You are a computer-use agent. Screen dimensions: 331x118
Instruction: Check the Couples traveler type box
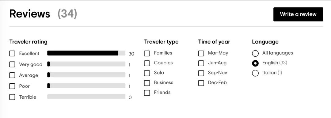click(x=147, y=63)
